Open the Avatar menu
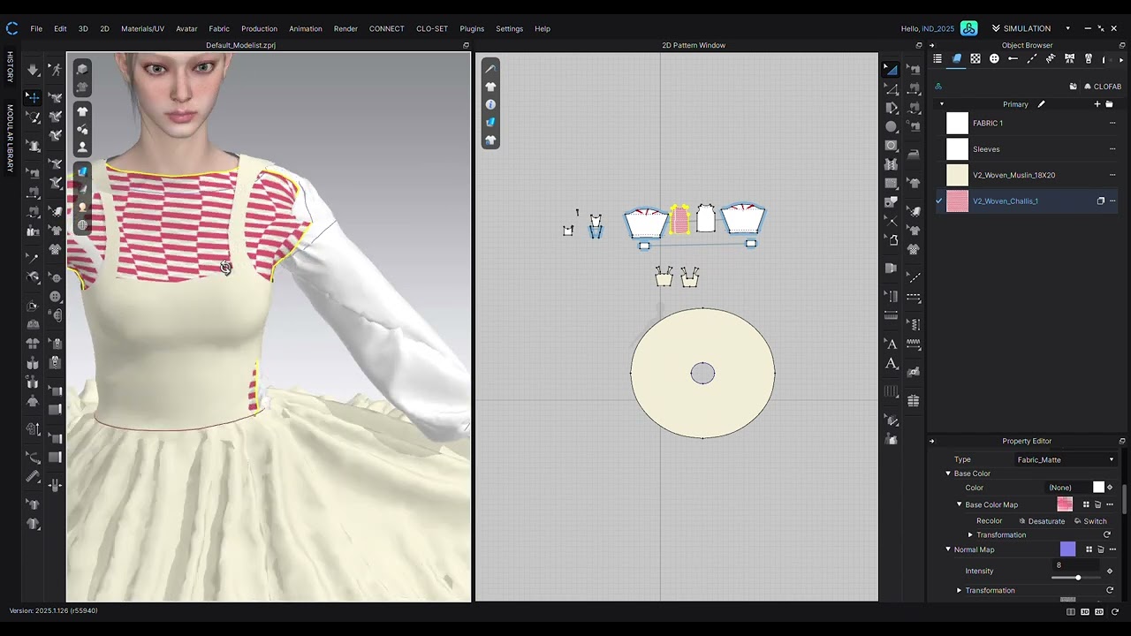The height and width of the screenshot is (636, 1131). 186,28
